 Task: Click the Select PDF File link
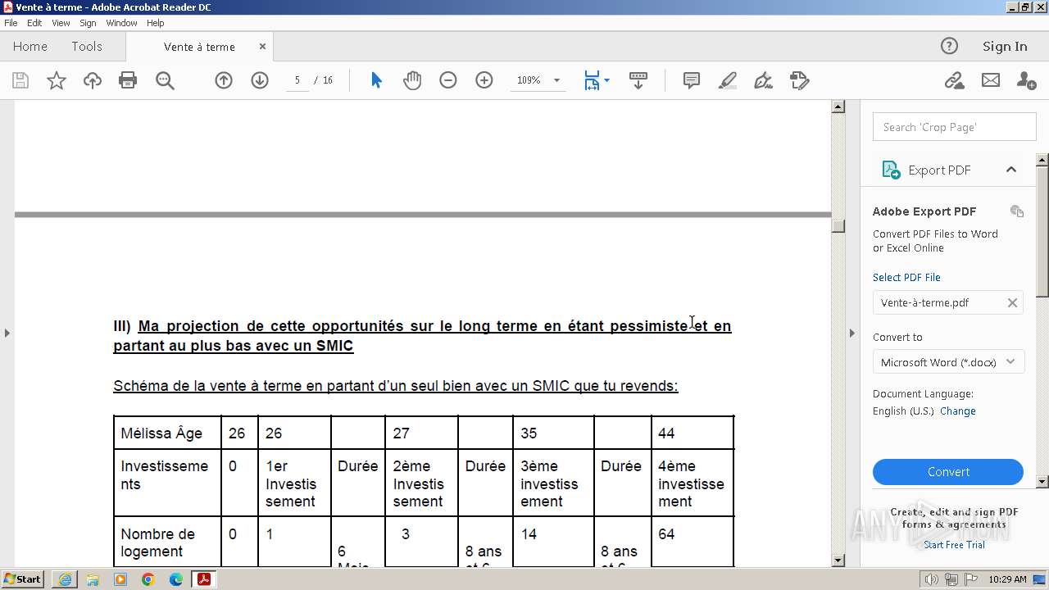tap(906, 278)
